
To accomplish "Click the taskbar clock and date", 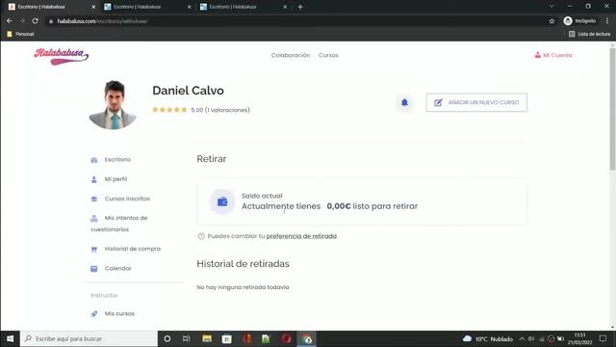I will tap(579, 338).
